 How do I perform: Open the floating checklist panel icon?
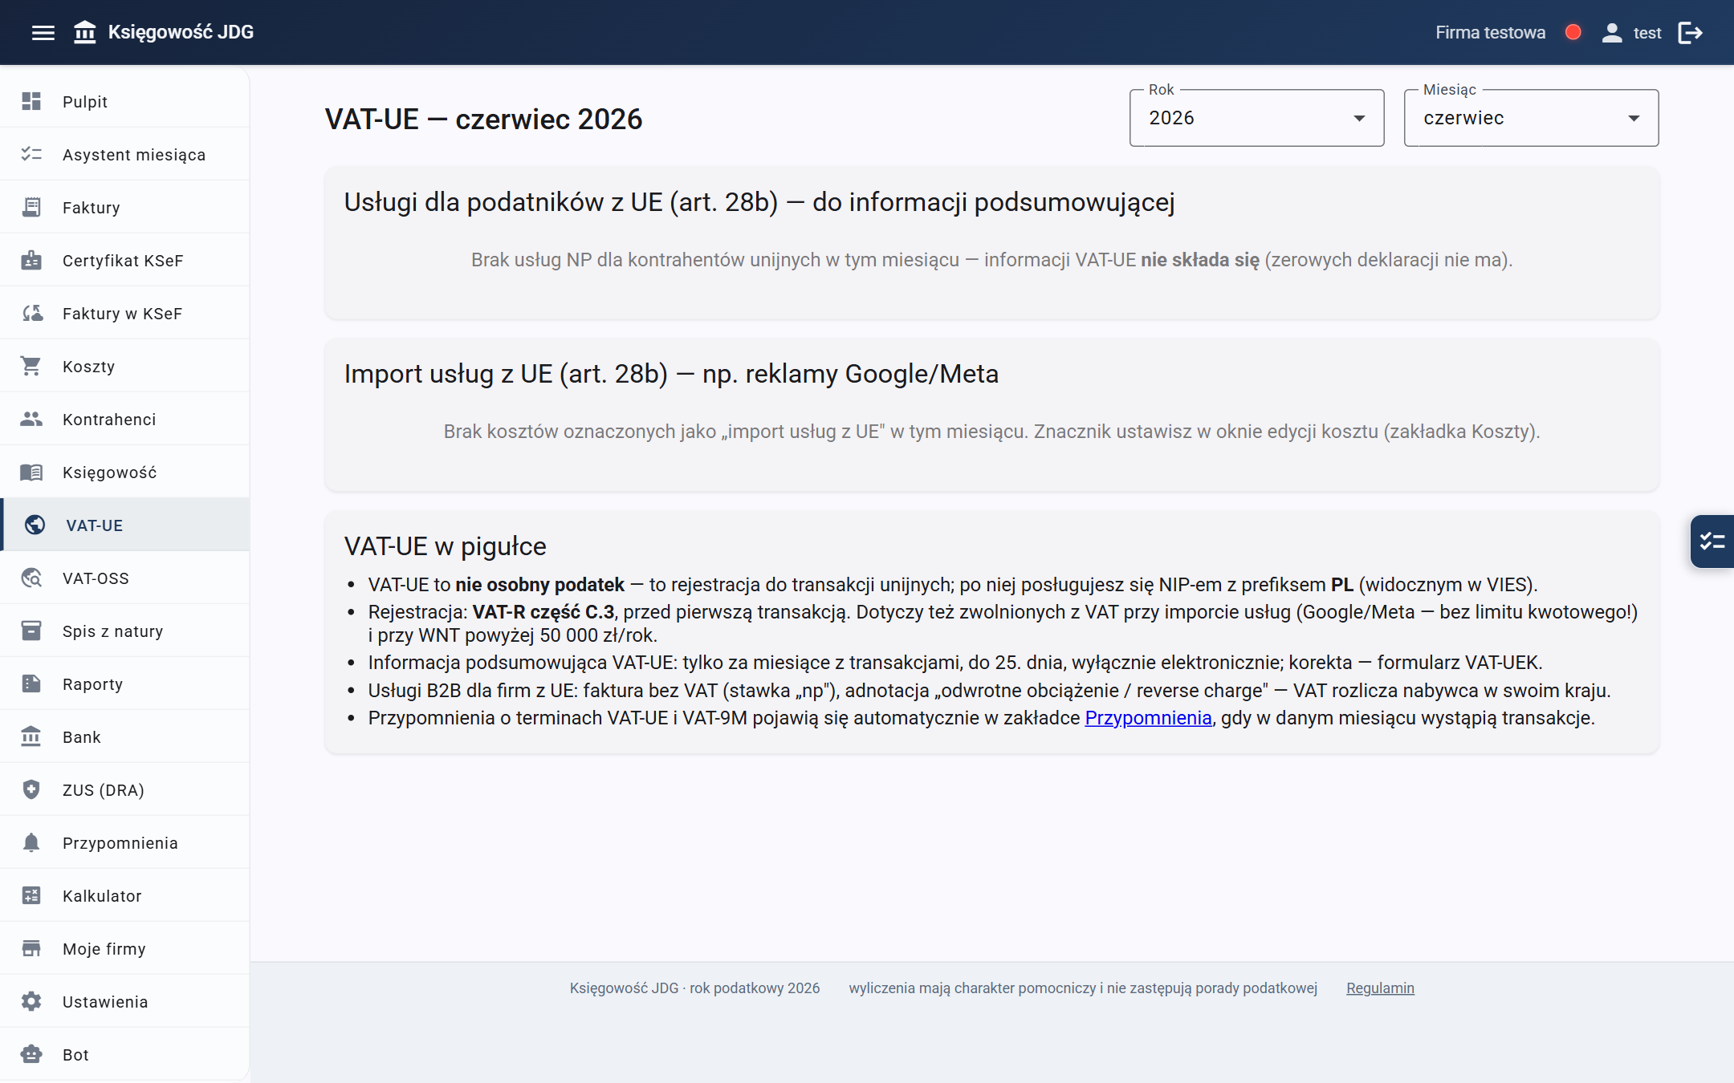(1712, 541)
